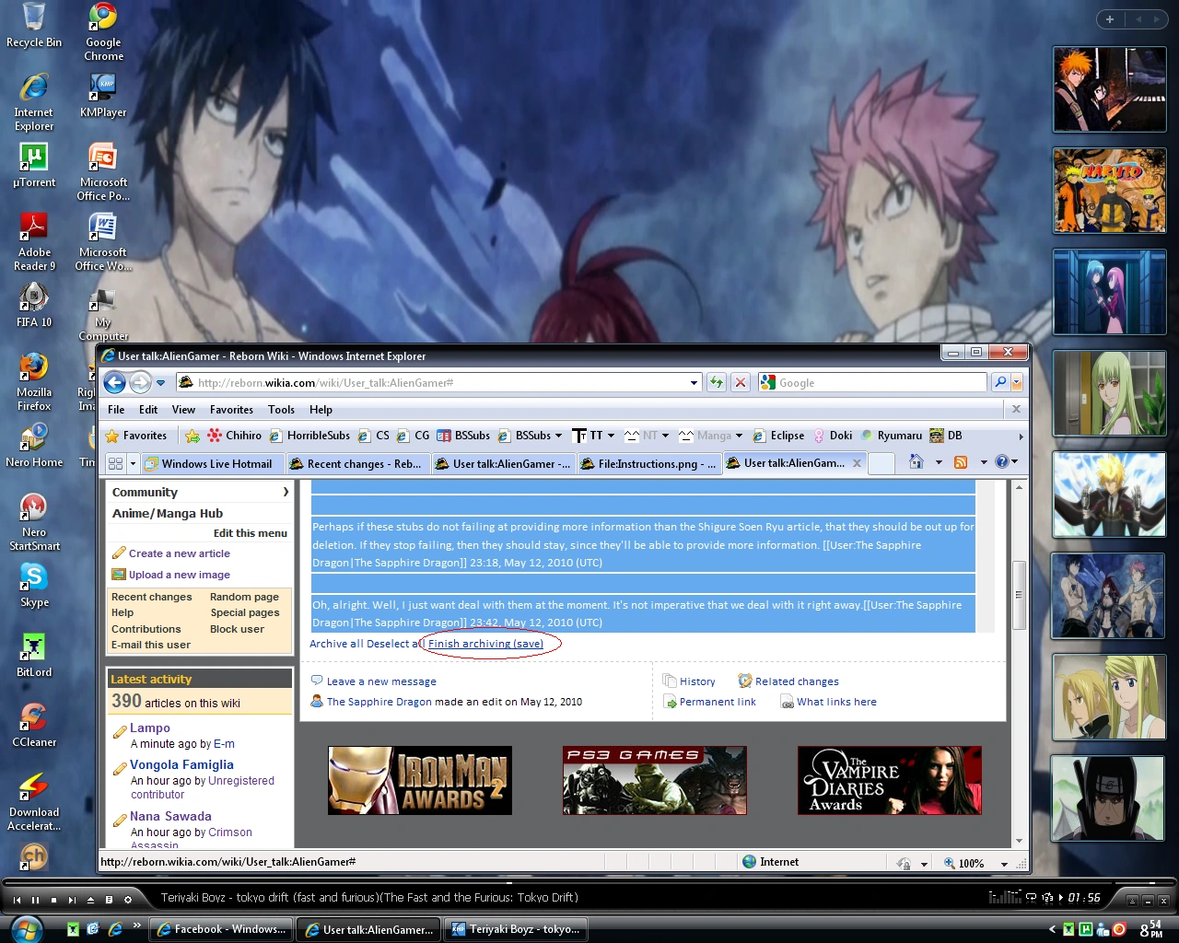
Task: Open Google Chrome desktop shortcut
Action: point(103,32)
